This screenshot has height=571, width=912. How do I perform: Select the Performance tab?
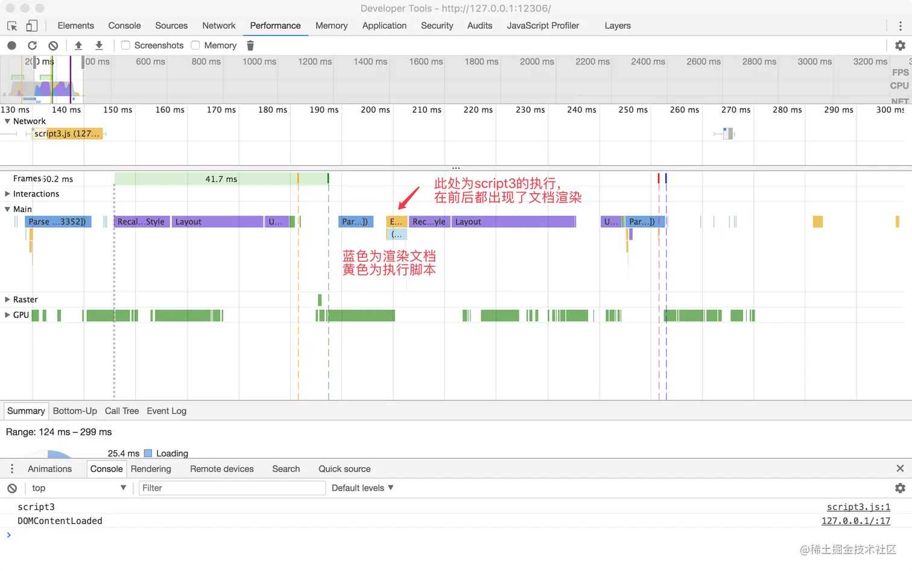pyautogui.click(x=275, y=26)
